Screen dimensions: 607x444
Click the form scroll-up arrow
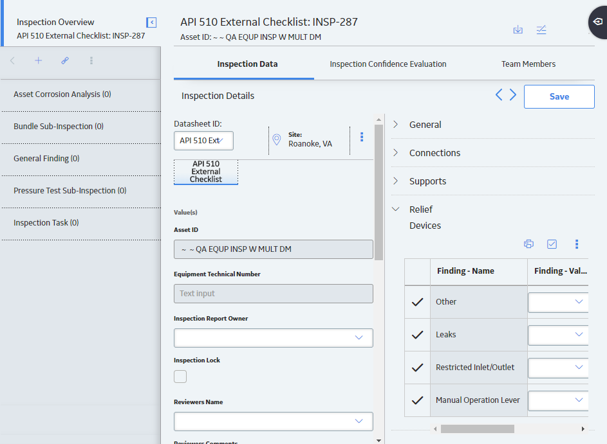[x=378, y=120]
